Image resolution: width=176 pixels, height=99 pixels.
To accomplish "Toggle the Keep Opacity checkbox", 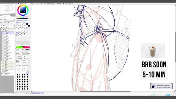I will click(23, 64).
